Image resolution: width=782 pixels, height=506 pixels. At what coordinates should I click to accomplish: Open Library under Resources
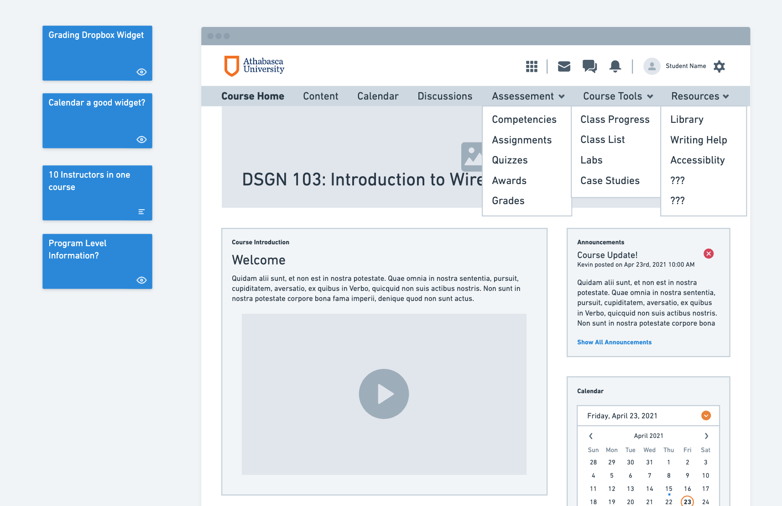(x=687, y=120)
